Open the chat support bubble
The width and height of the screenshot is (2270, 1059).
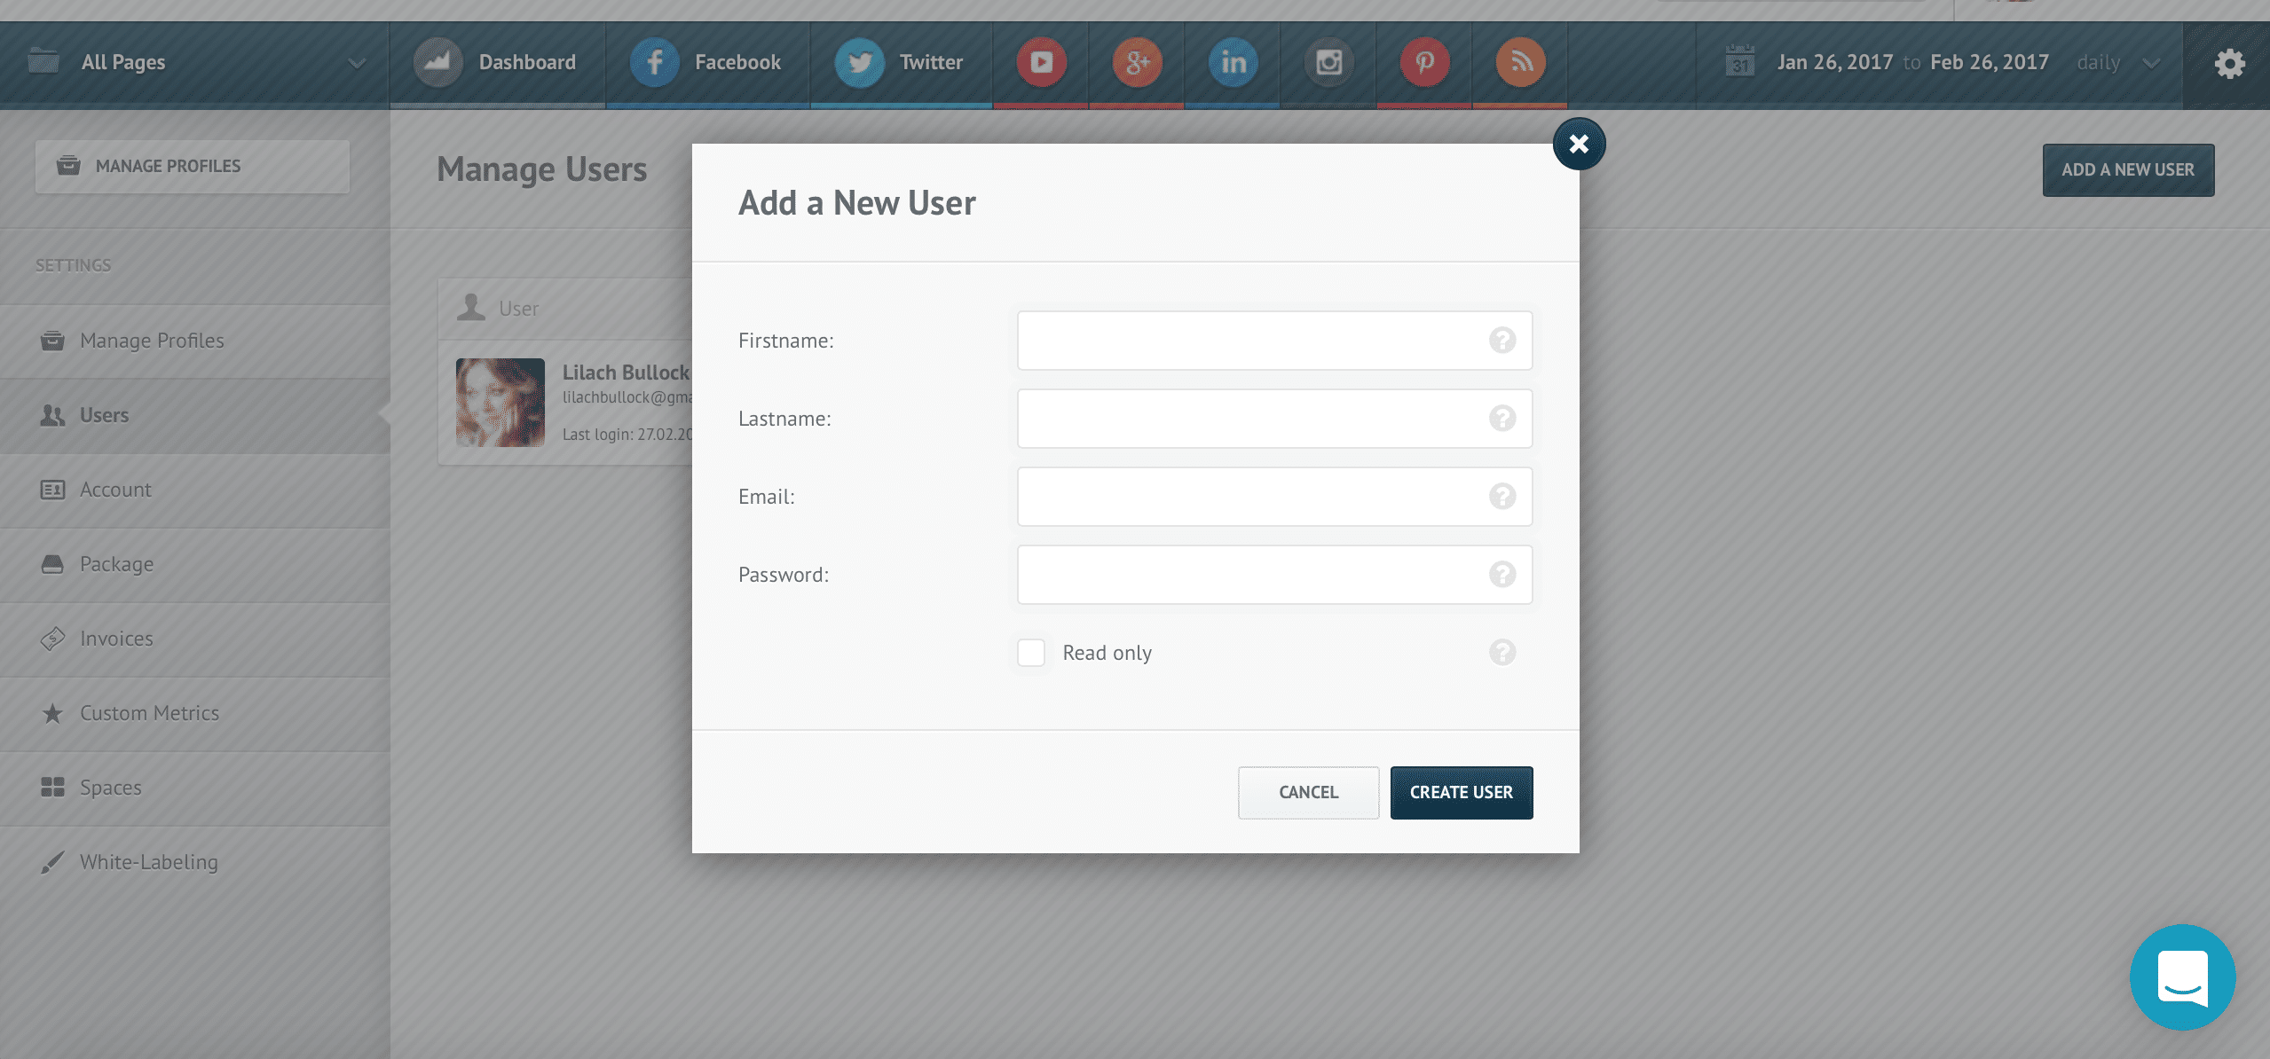(x=2182, y=977)
